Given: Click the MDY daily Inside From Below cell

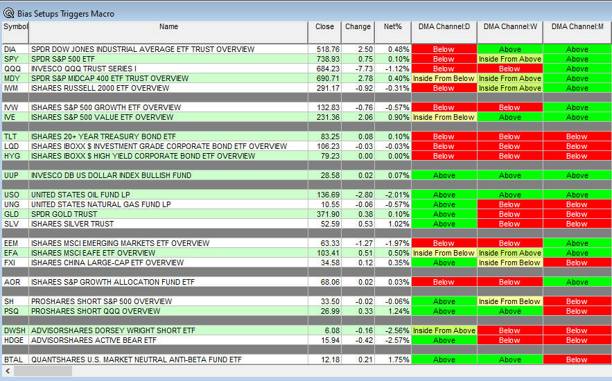Looking at the screenshot, I should (x=444, y=78).
